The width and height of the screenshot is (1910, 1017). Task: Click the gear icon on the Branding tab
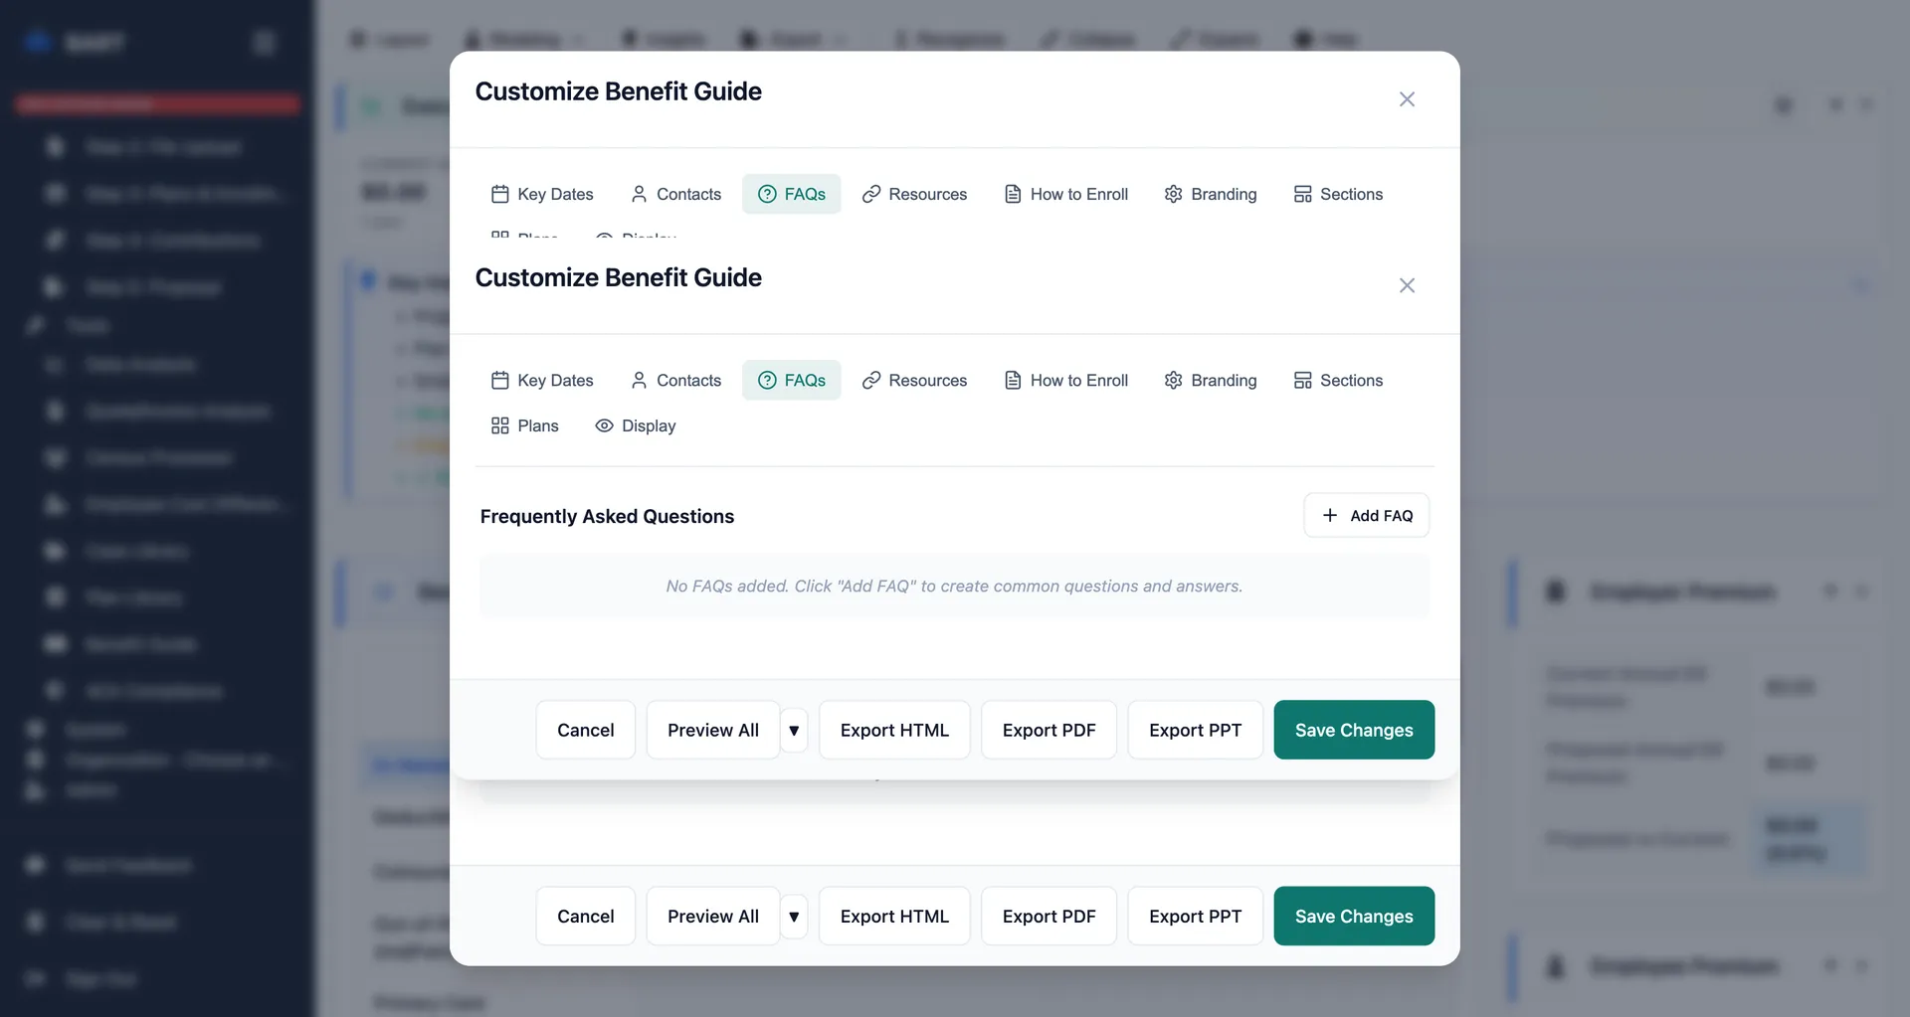point(1172,380)
